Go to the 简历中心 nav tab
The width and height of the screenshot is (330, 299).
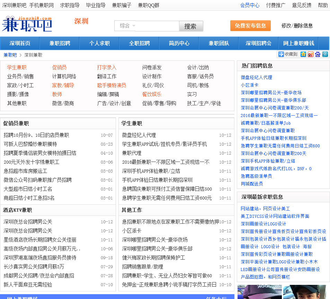pos(179,43)
